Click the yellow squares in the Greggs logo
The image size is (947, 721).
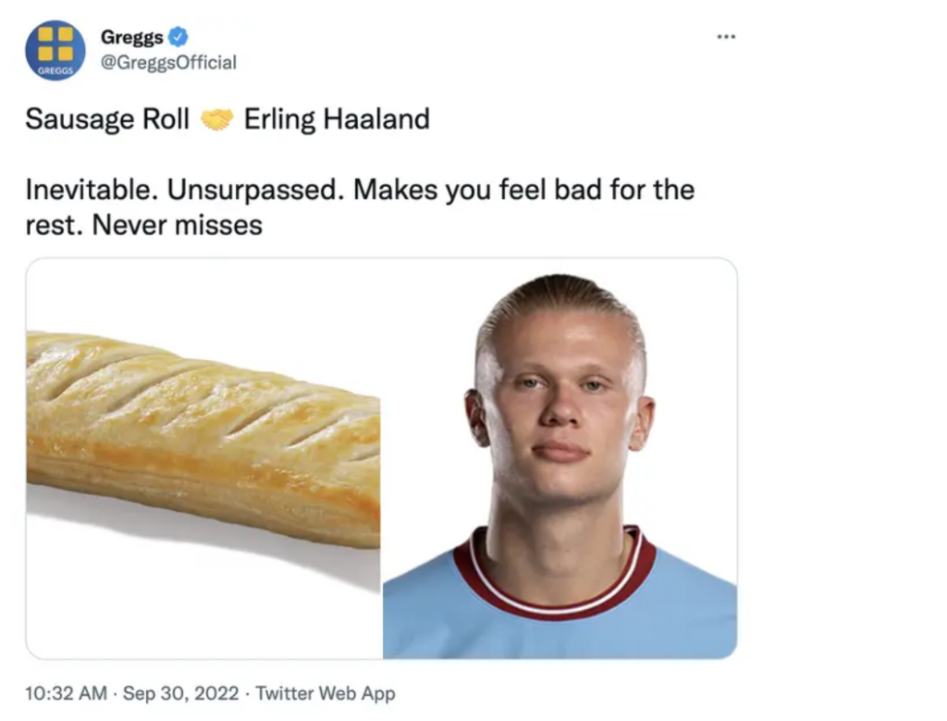(55, 43)
